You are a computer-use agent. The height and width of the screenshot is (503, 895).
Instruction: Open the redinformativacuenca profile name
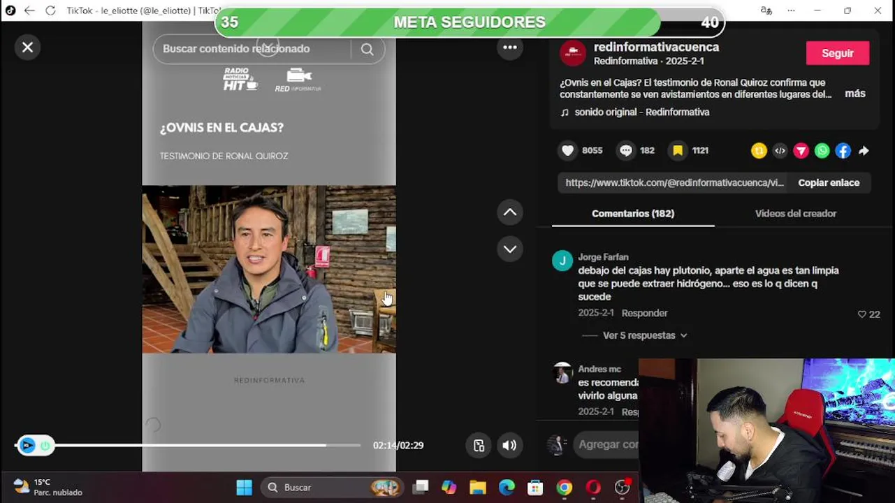pos(656,48)
